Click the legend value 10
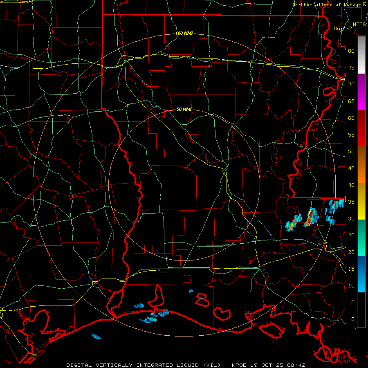 pyautogui.click(x=351, y=286)
